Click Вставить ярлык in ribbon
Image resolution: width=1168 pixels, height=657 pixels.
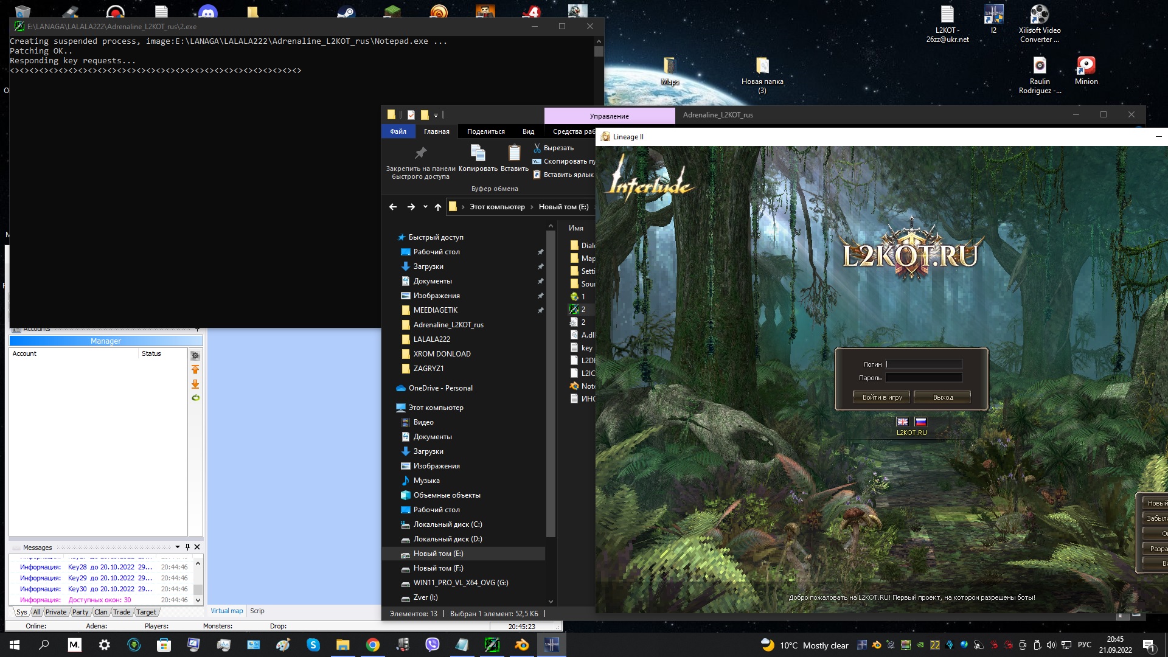[x=563, y=175]
